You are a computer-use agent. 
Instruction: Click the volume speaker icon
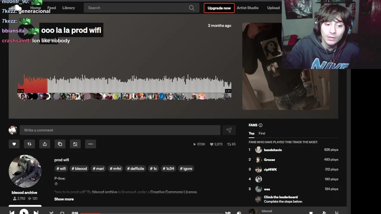[x=239, y=213]
